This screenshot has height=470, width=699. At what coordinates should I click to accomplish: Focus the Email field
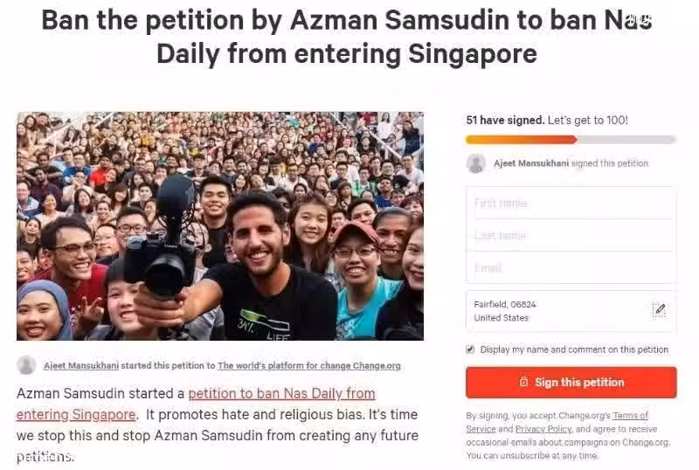[572, 267]
